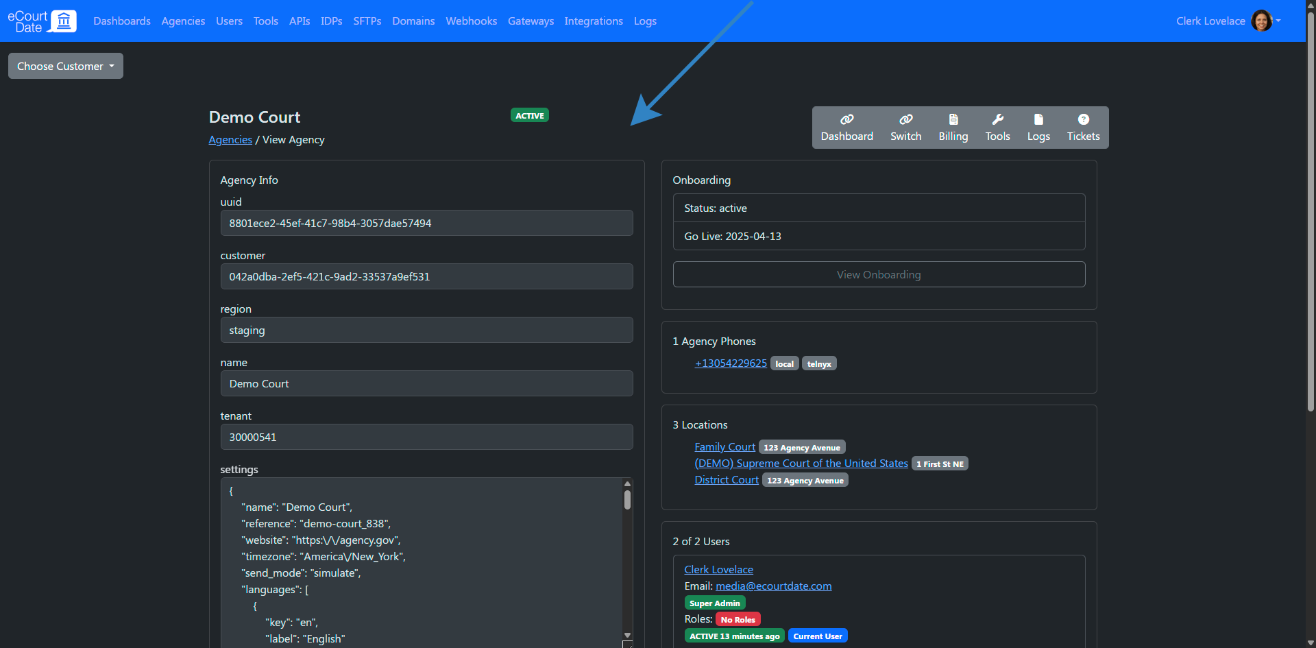This screenshot has width=1316, height=648.
Task: Open the District Court location link
Action: click(x=727, y=480)
